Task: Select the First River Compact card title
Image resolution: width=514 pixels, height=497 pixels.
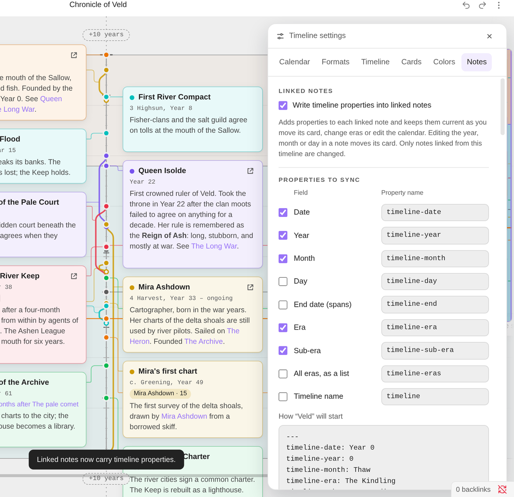Action: pyautogui.click(x=174, y=97)
